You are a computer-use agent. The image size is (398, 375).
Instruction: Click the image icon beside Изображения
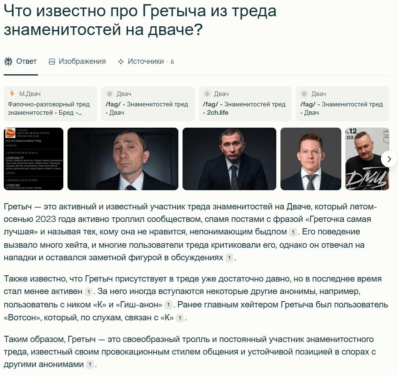[52, 62]
